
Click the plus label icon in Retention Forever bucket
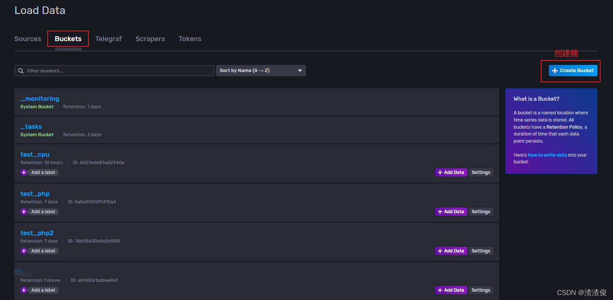(x=24, y=290)
